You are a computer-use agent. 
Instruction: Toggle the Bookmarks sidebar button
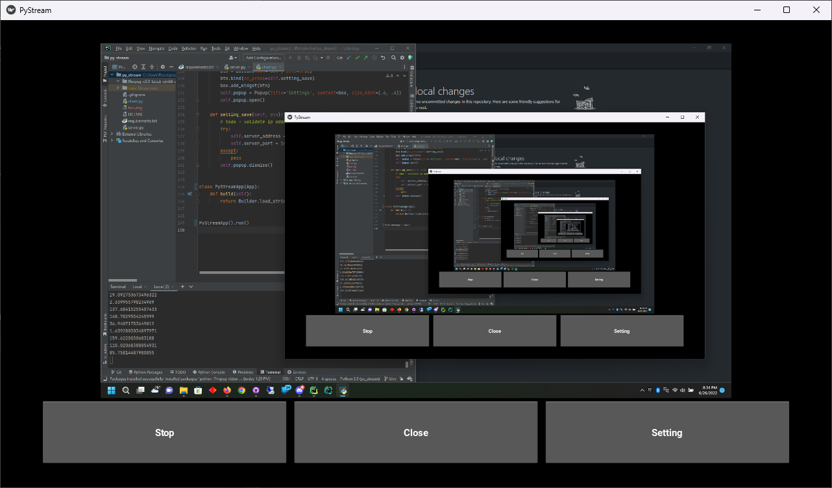[x=105, y=324]
